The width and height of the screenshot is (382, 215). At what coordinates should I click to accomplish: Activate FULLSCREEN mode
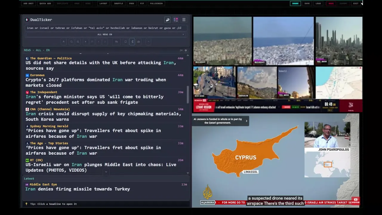coord(156,4)
